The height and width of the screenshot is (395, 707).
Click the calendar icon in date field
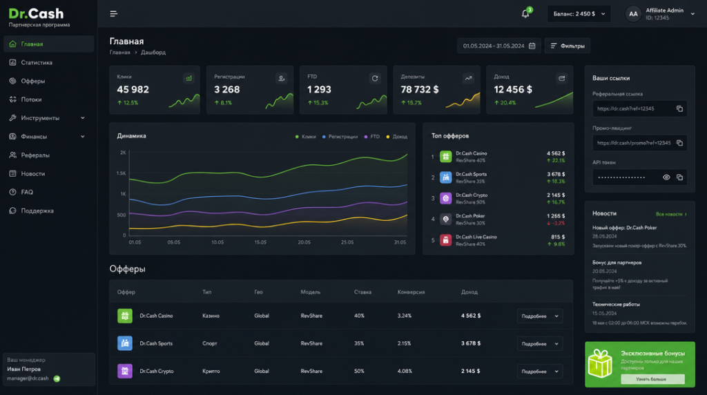point(532,46)
